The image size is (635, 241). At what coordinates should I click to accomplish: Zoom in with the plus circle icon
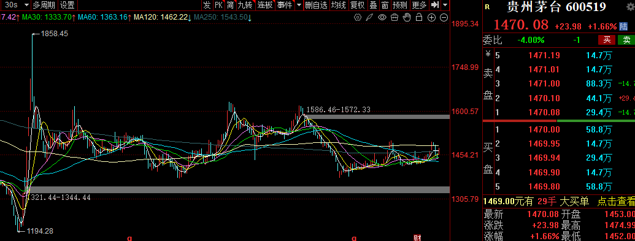click(x=432, y=17)
